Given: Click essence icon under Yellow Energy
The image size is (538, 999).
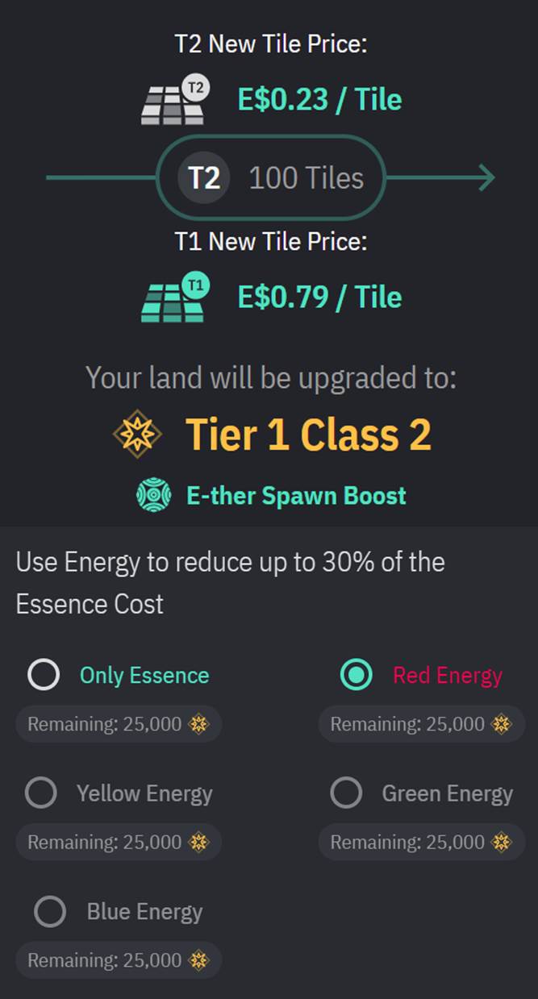Looking at the screenshot, I should [x=198, y=843].
